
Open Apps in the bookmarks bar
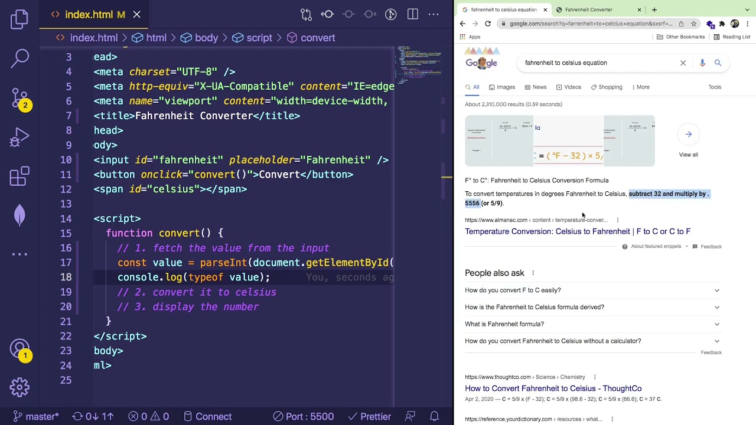[x=470, y=37]
